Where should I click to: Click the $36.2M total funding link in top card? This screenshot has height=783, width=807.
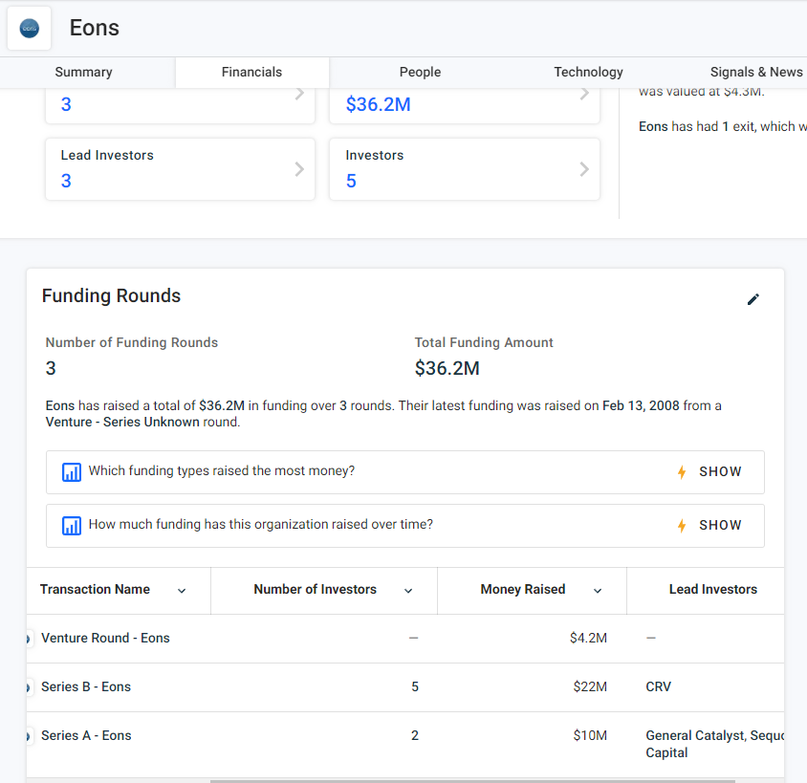point(379,104)
